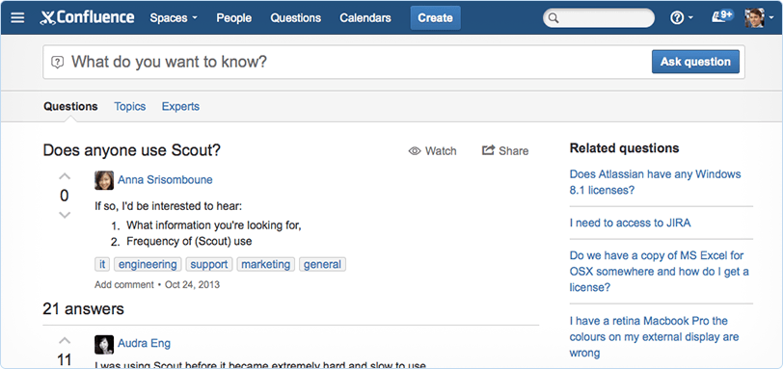Image resolution: width=783 pixels, height=369 pixels.
Task: Click the 'Related questions' heading
Action: pyautogui.click(x=624, y=148)
